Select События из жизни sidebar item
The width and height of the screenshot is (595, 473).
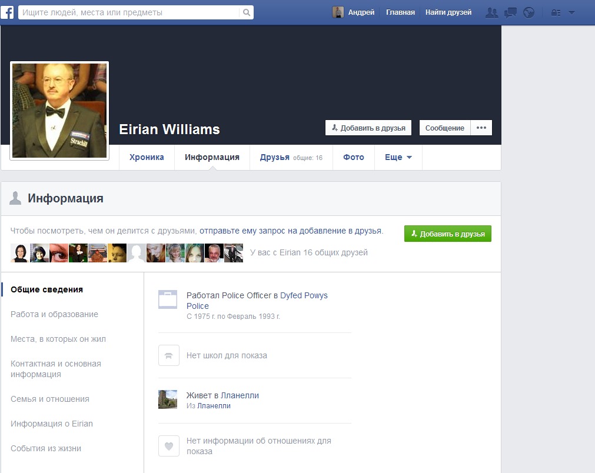pos(46,448)
